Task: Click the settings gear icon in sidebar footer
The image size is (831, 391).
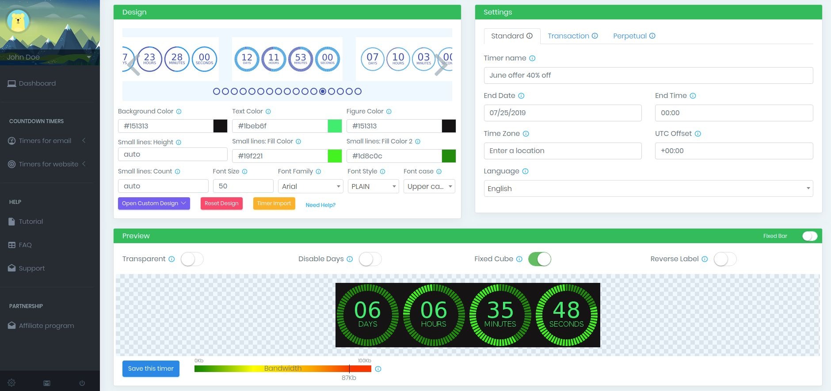Action: [x=11, y=383]
